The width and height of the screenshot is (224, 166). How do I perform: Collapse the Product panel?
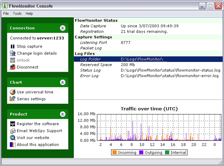tap(63, 114)
